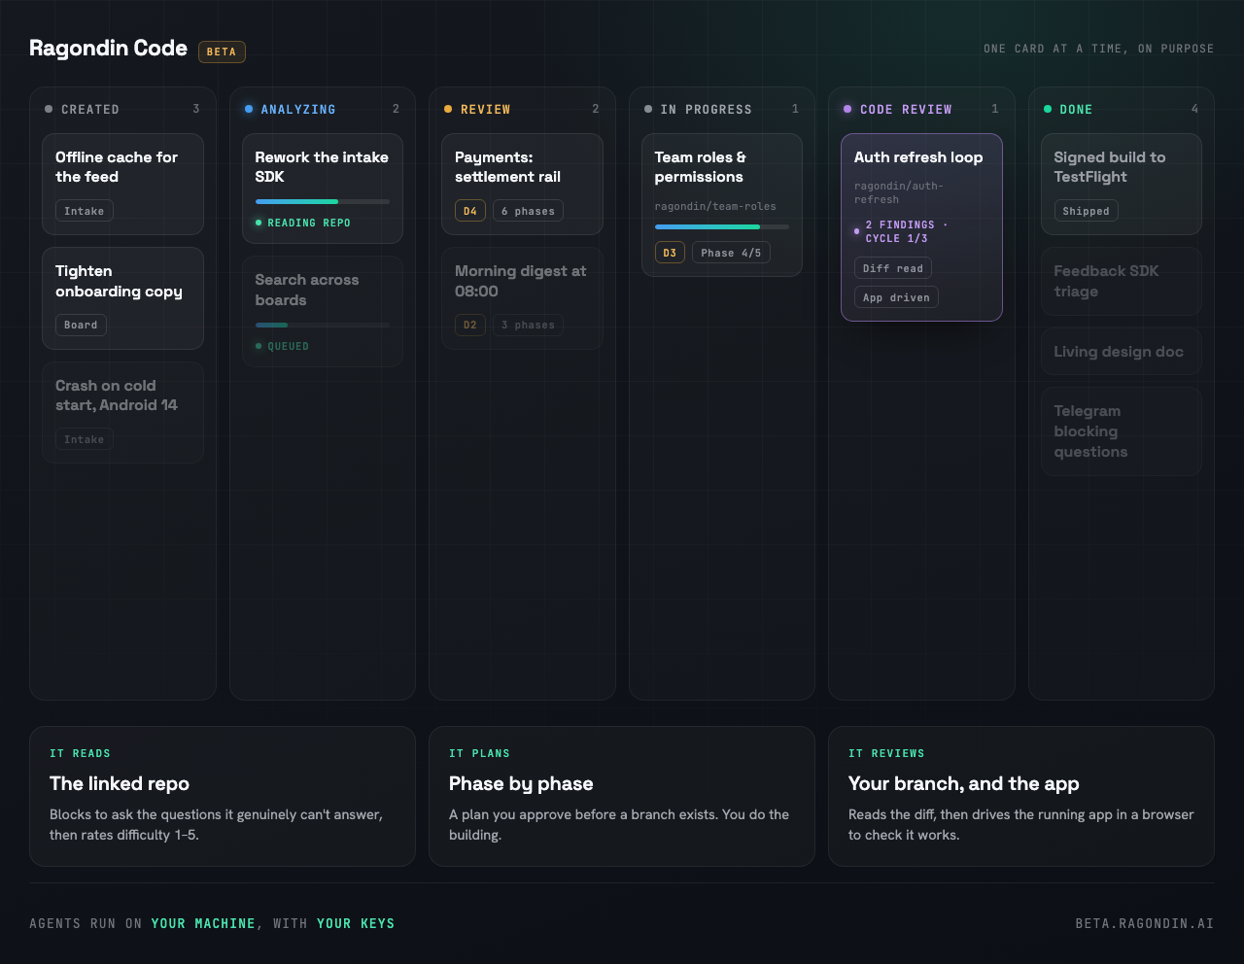1244x964 pixels.
Task: Click the gray Created status dot
Action: pos(49,109)
